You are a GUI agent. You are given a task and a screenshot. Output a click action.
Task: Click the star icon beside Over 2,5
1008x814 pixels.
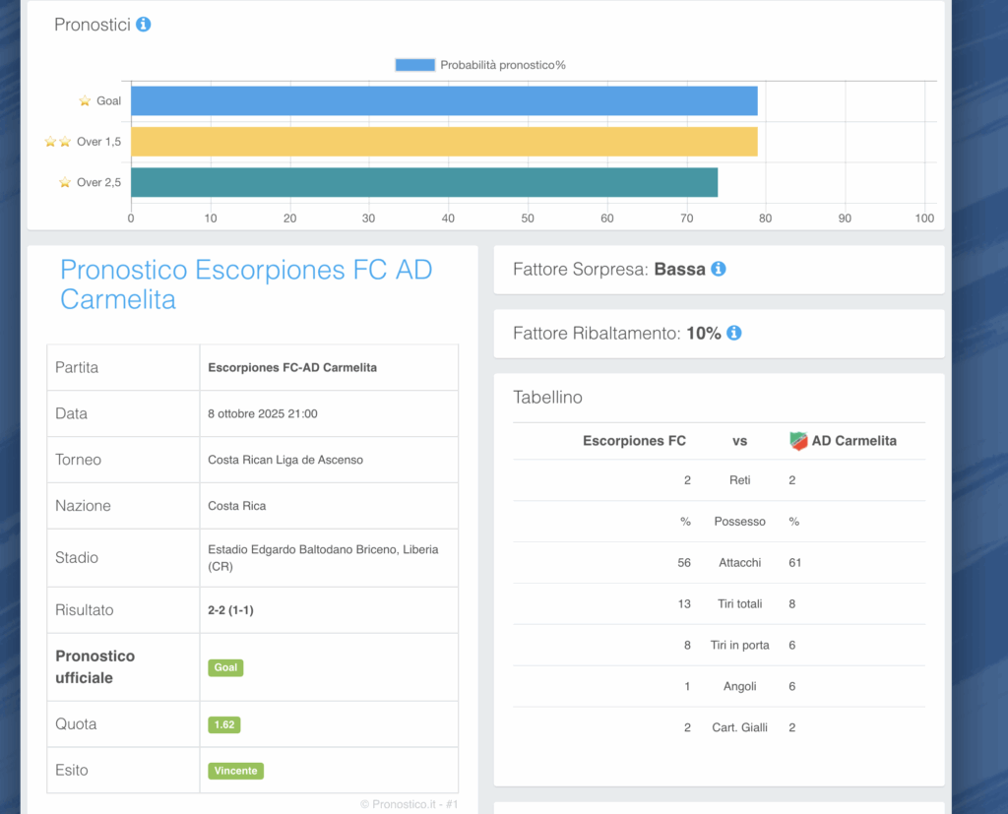point(65,182)
